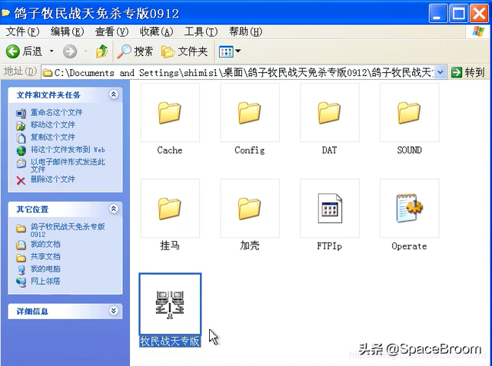Minimize the explorer window
Image resolution: width=492 pixels, height=366 pixels.
pos(437,14)
